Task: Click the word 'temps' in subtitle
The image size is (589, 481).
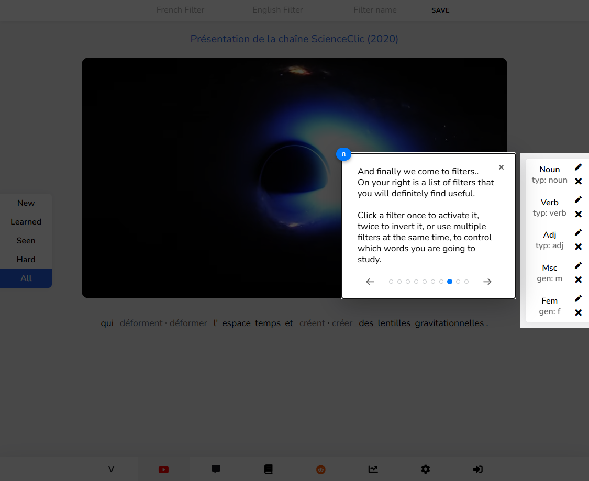Action: (x=268, y=323)
